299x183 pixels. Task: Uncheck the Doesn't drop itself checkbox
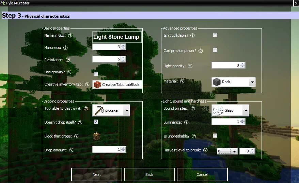[96, 122]
